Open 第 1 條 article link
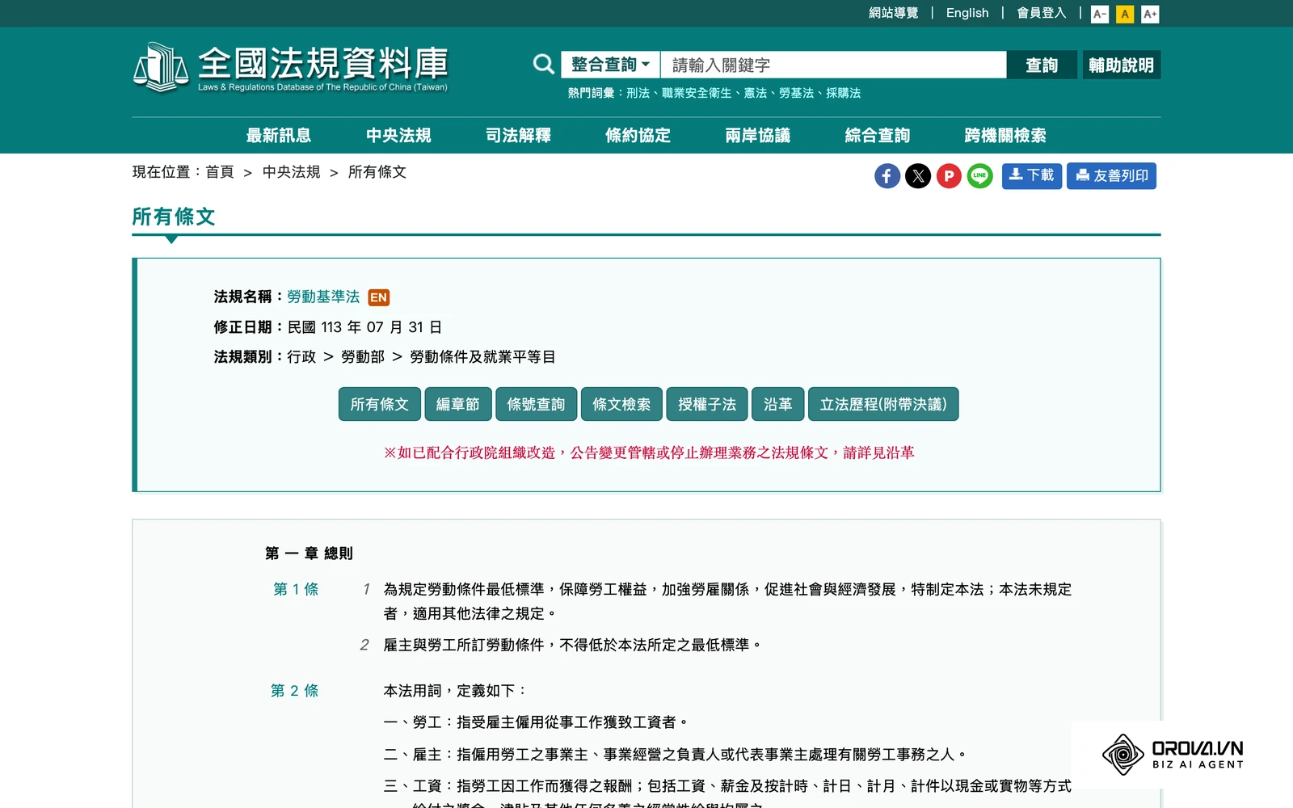The height and width of the screenshot is (808, 1293). tap(296, 589)
